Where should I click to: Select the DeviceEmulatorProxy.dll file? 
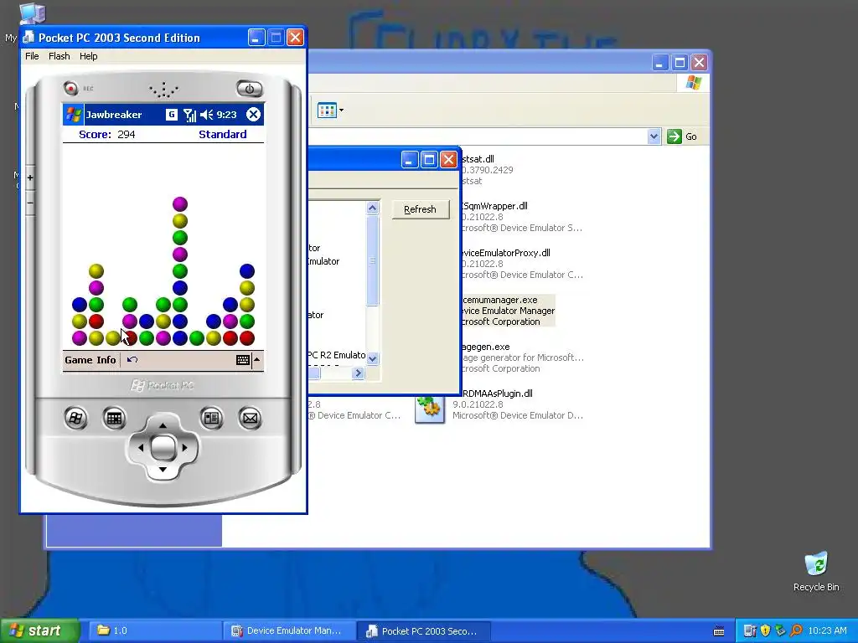pos(523,264)
